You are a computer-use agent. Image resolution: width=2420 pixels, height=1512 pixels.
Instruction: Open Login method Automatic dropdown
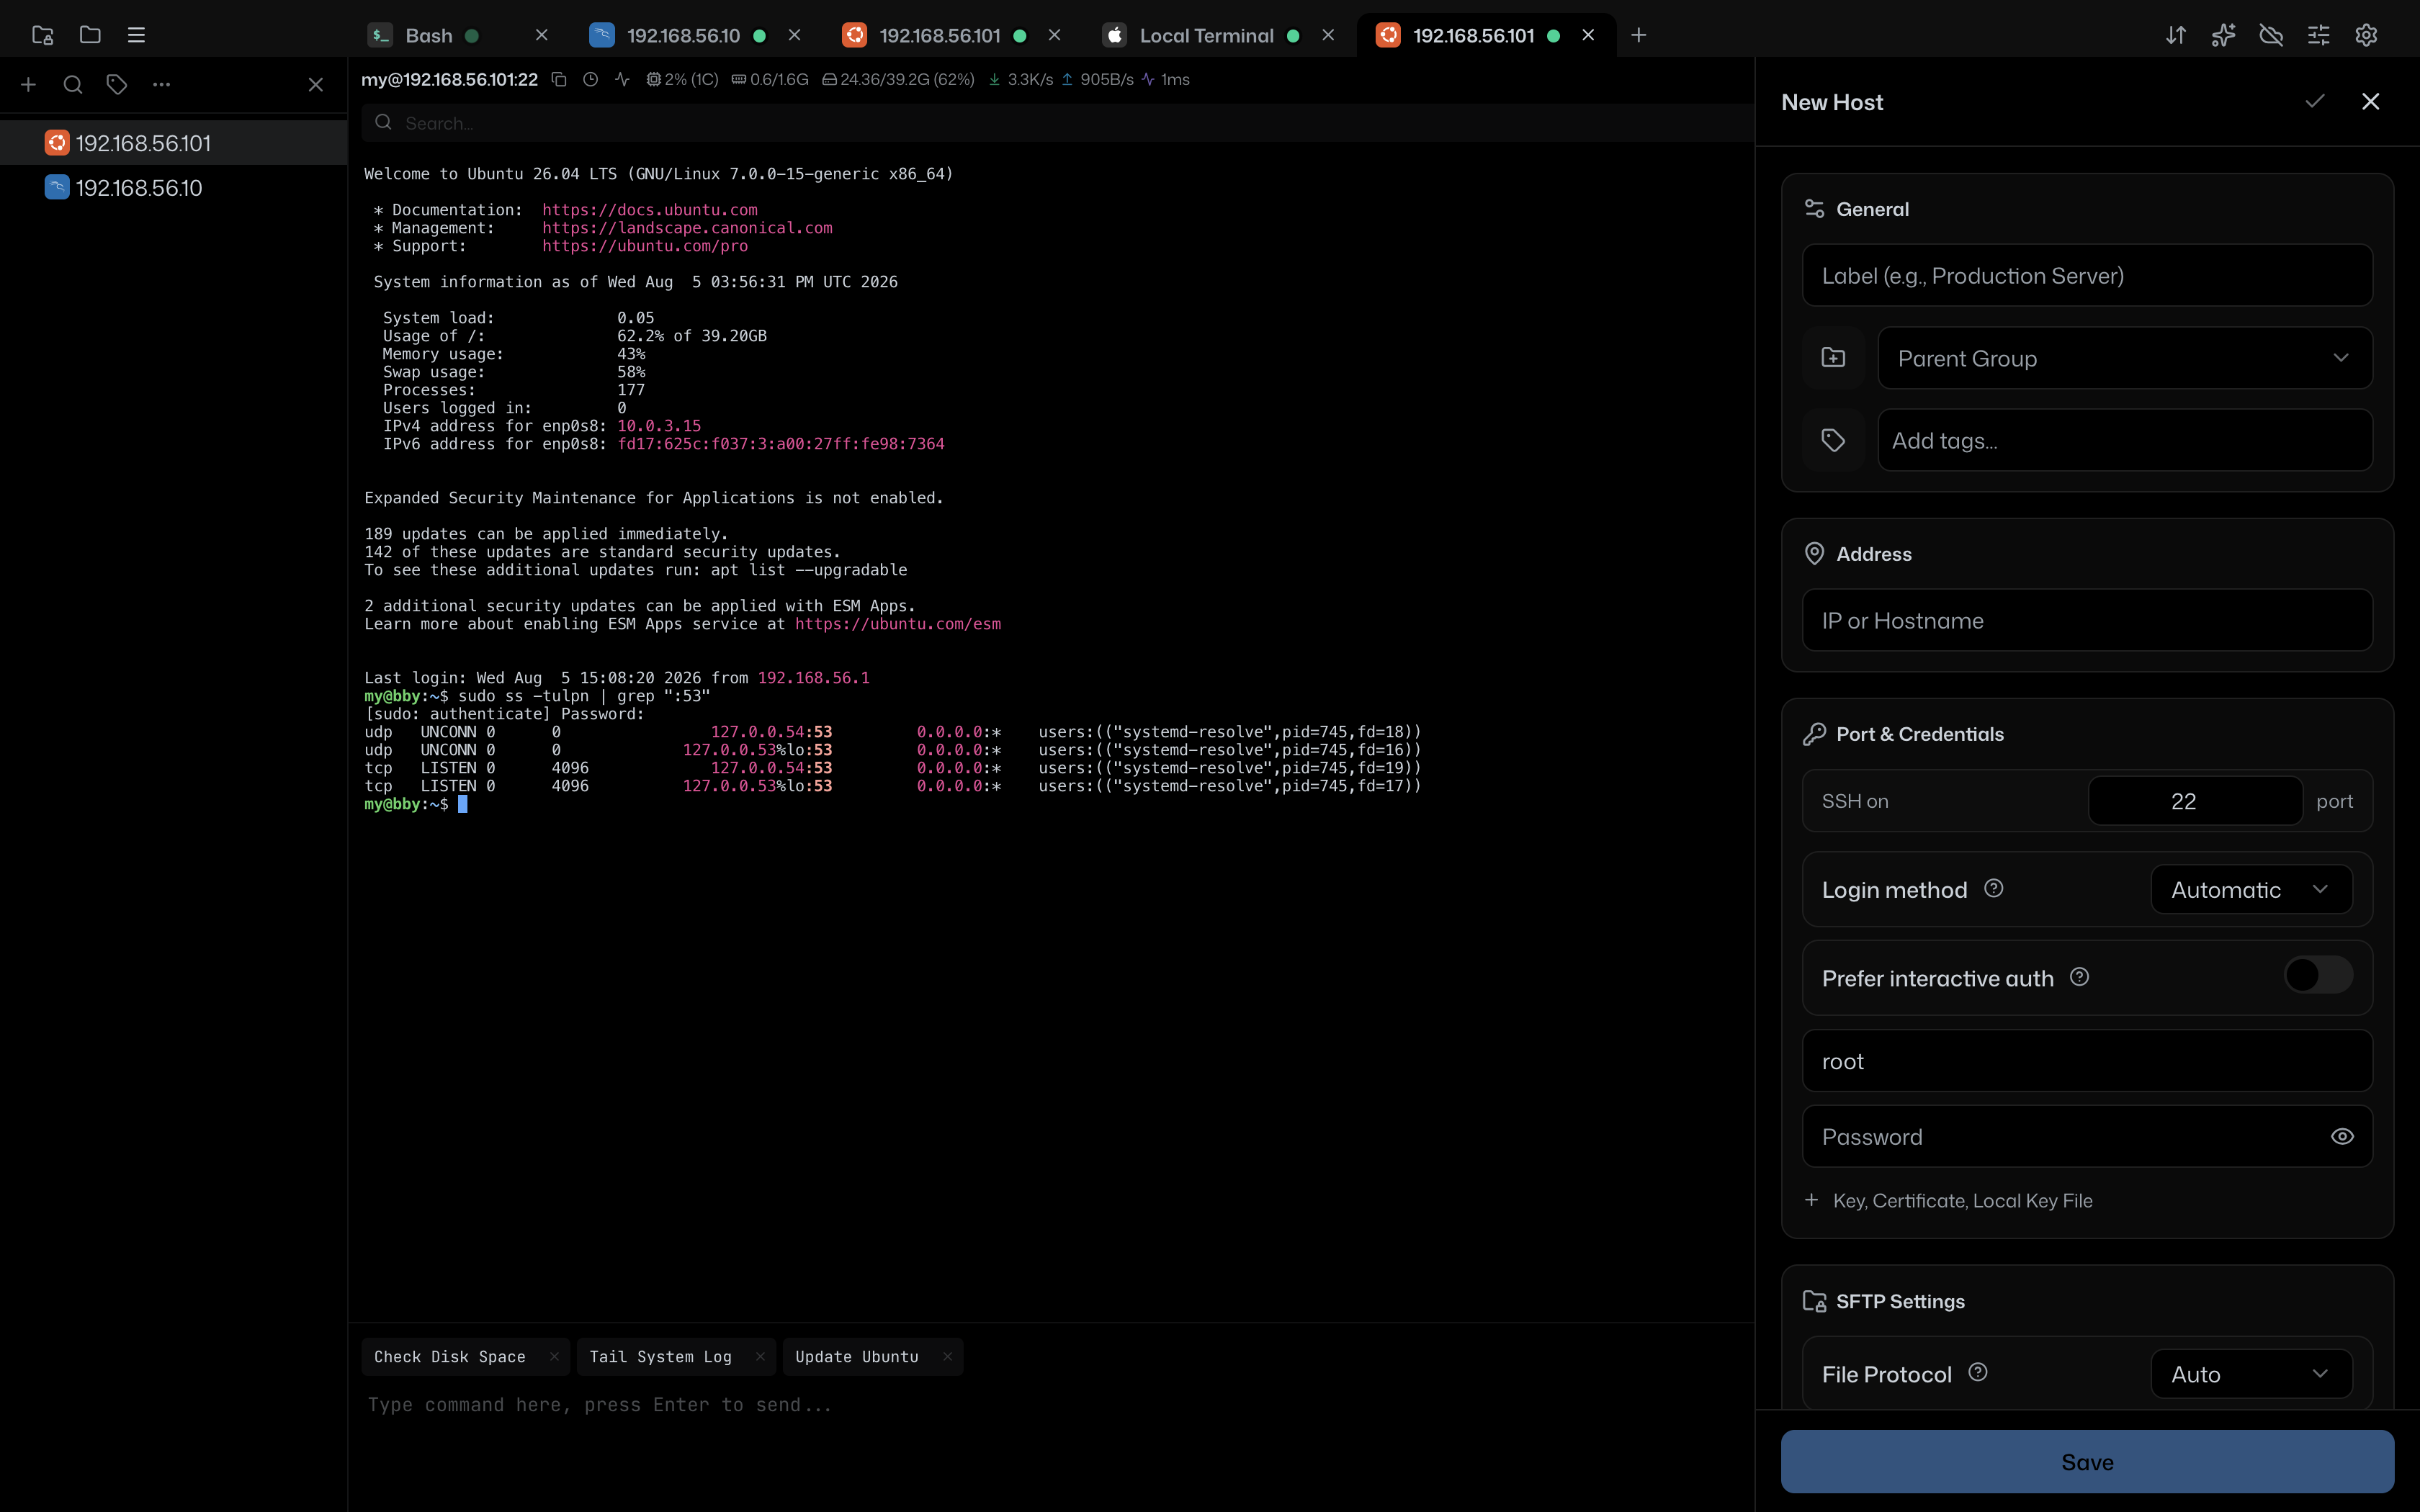[x=2251, y=889]
